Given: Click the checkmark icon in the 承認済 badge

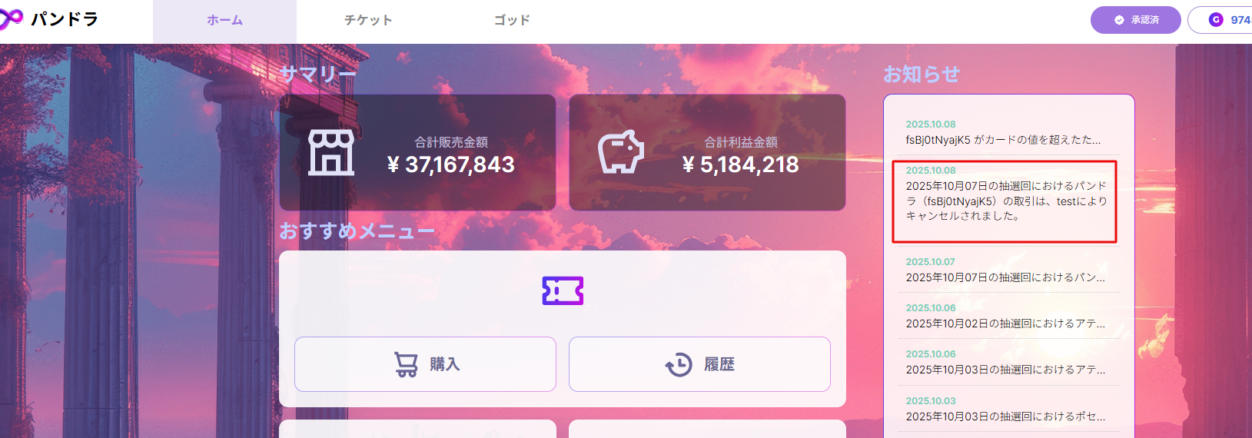Looking at the screenshot, I should [x=1119, y=20].
